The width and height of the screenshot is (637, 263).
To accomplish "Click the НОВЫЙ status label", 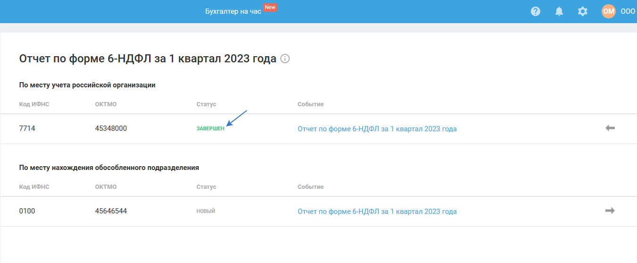I will 206,211.
